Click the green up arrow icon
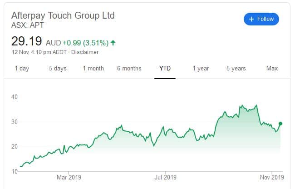295x189 pixels. [113, 43]
